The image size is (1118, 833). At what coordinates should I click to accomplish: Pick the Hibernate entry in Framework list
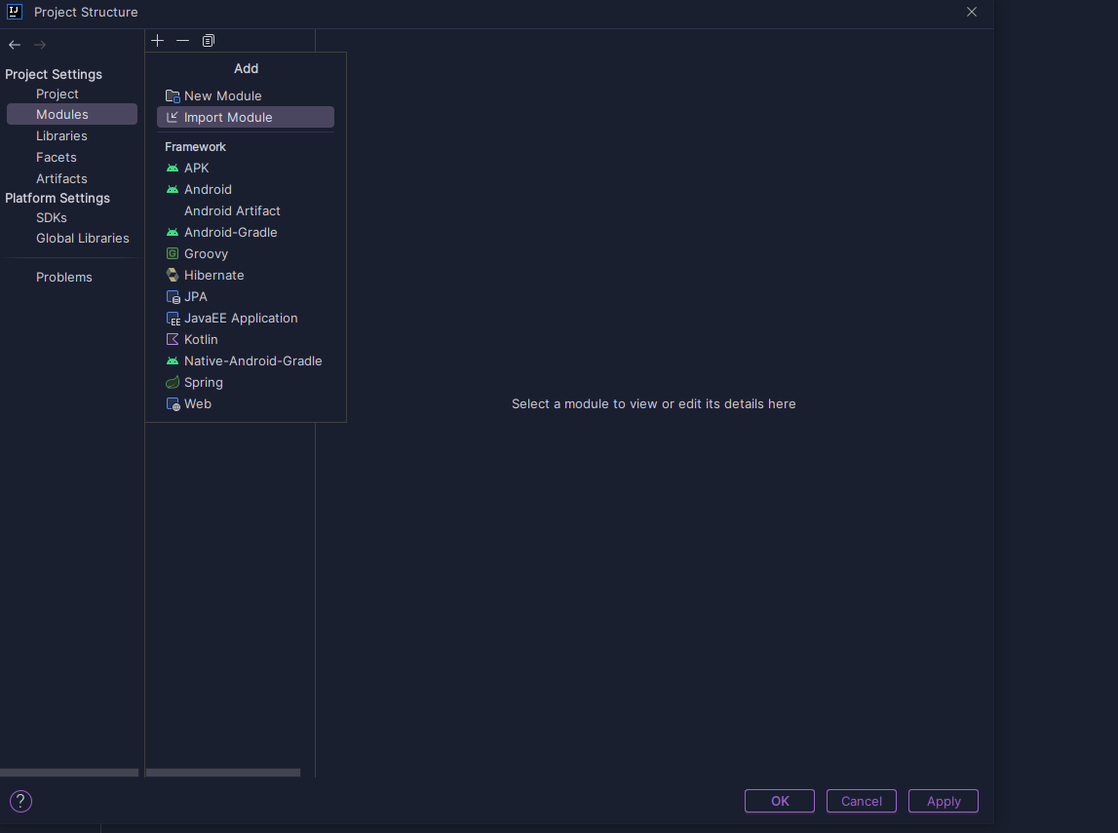[x=246, y=275]
